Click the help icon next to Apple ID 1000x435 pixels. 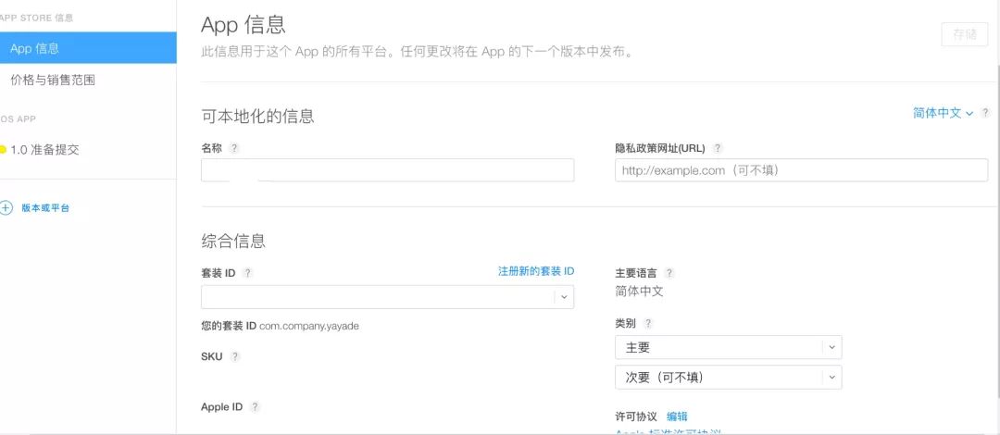pos(255,407)
